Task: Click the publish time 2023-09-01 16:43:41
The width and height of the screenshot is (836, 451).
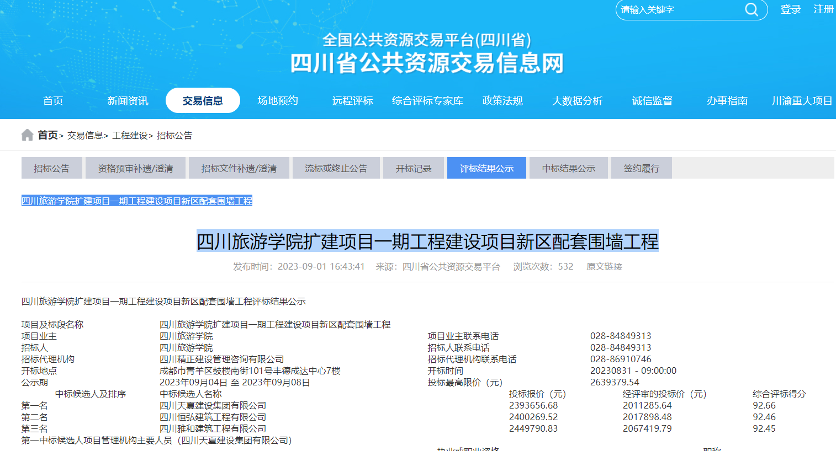Action: click(321, 267)
